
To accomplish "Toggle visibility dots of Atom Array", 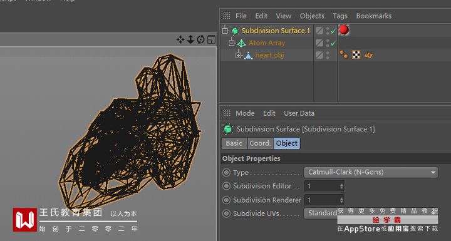I will pyautogui.click(x=328, y=43).
